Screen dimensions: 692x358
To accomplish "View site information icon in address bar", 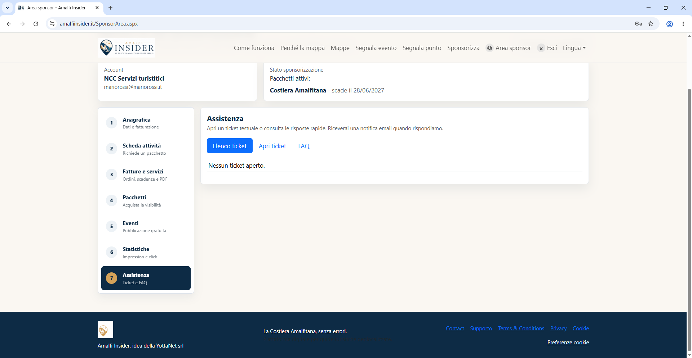I will tap(52, 24).
